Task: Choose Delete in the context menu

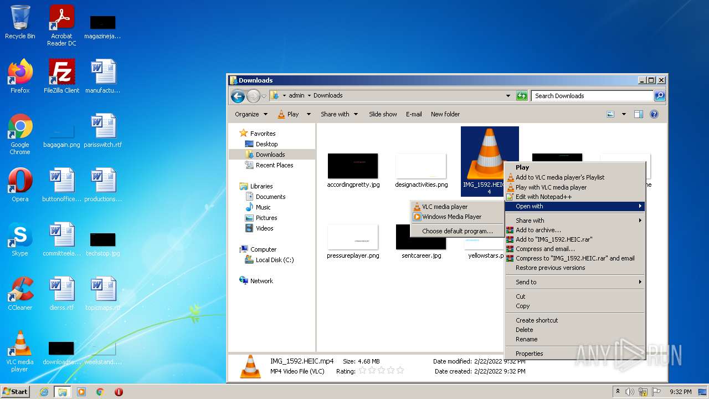Action: [x=575, y=330]
